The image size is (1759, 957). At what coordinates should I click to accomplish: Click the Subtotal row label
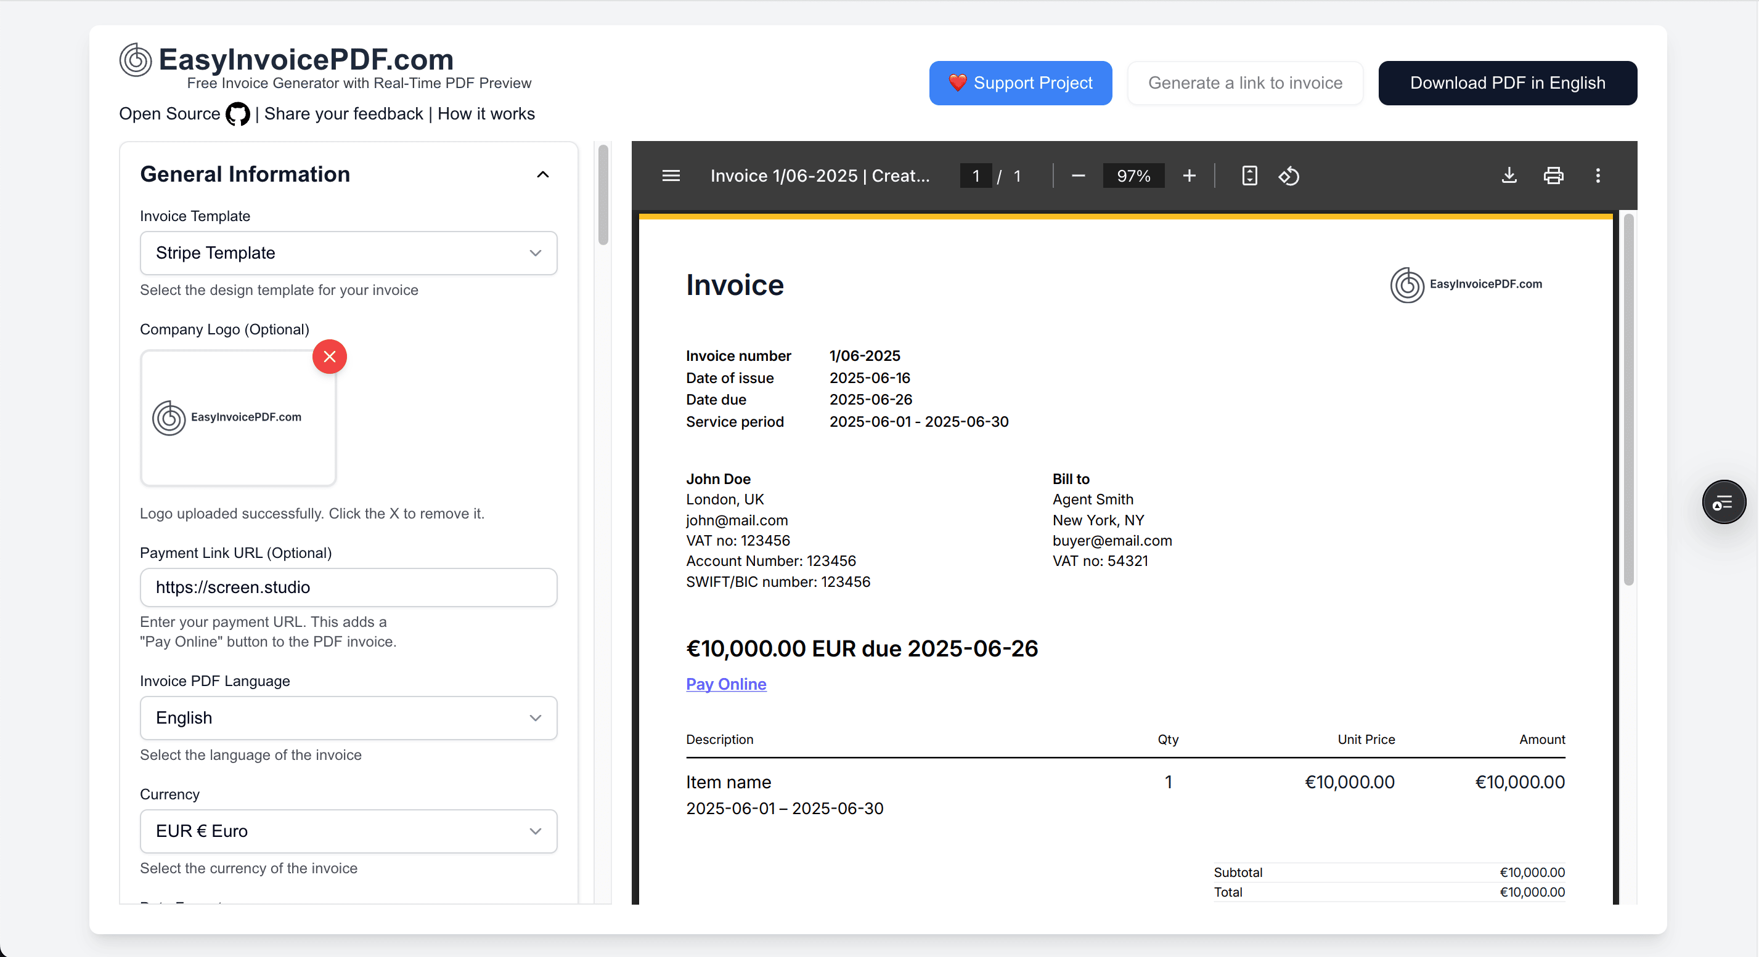(x=1238, y=873)
